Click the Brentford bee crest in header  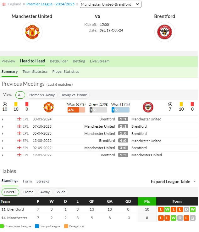(x=165, y=32)
